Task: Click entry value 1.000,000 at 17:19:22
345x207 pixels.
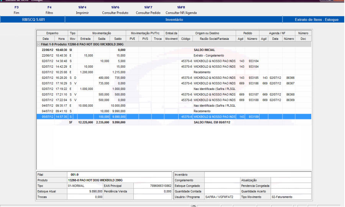Action: pyautogui.click(x=87, y=89)
